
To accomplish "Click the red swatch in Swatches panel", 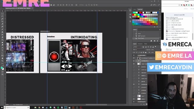I will (x=133, y=15).
